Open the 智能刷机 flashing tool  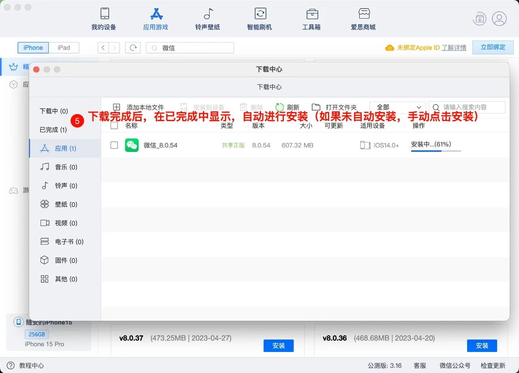click(259, 18)
